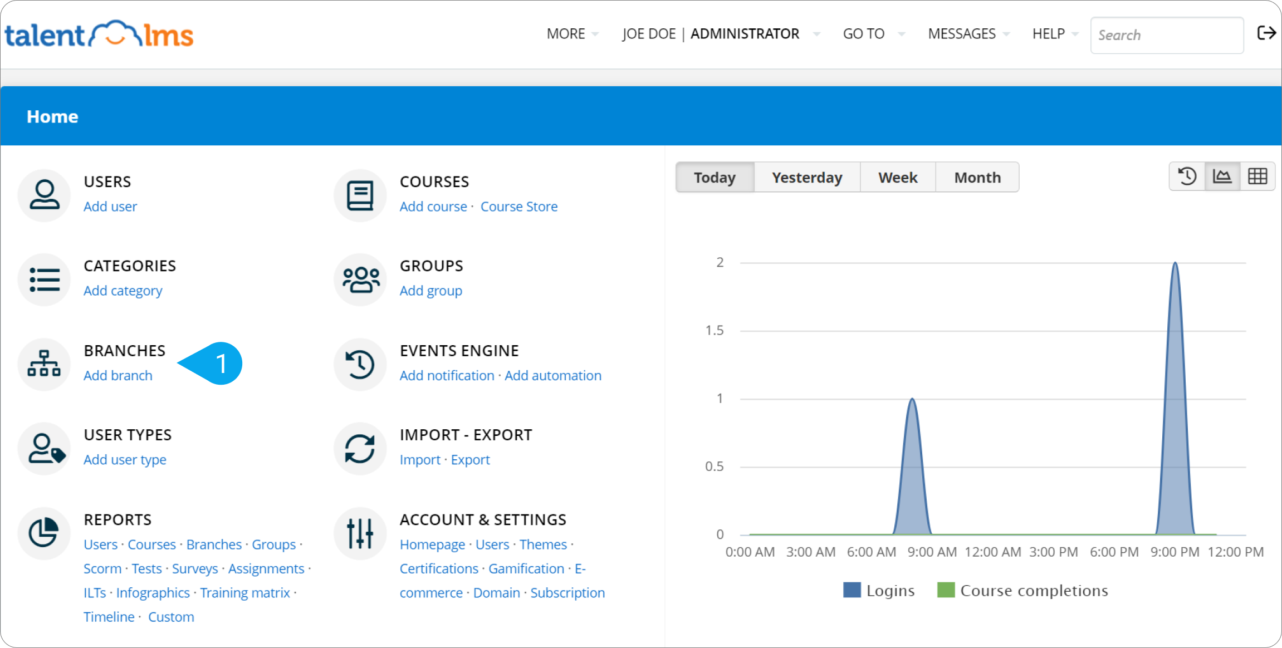Screen dimensions: 1282x648
Task: Toggle Course completions legend green swatch
Action: 946,590
